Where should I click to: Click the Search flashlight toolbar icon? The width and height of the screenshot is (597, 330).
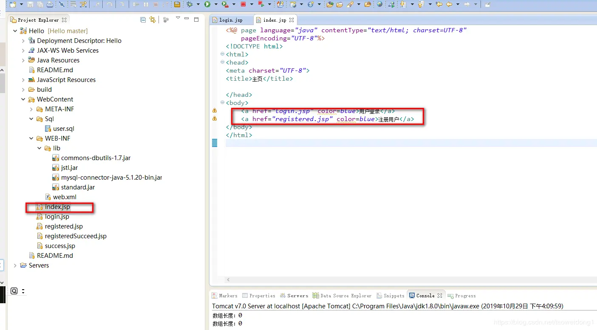click(x=350, y=4)
